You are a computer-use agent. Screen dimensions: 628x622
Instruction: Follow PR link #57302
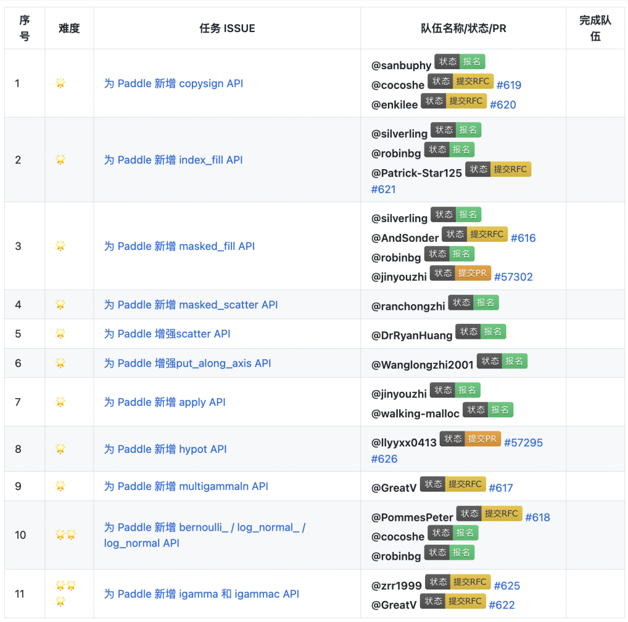click(513, 277)
